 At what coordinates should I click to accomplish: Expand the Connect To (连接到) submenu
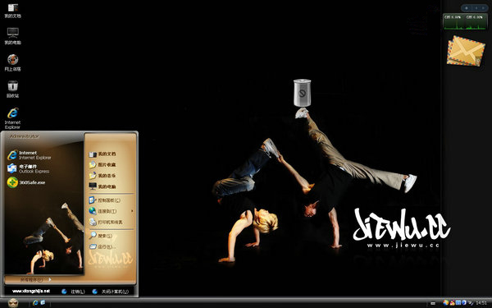pyautogui.click(x=111, y=211)
